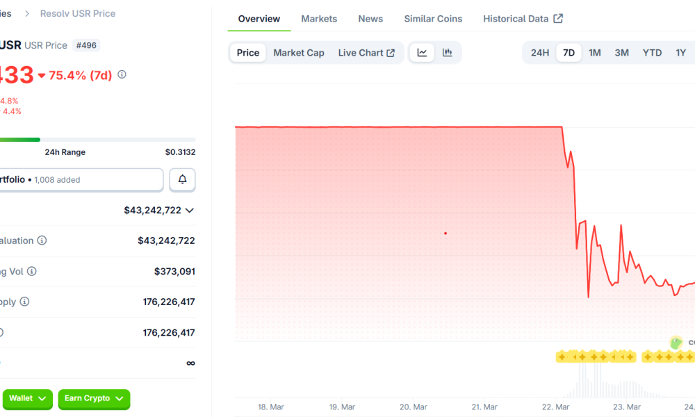695x417 pixels.
Task: Click info icon next to 75.4% (7d)
Action: (x=122, y=74)
